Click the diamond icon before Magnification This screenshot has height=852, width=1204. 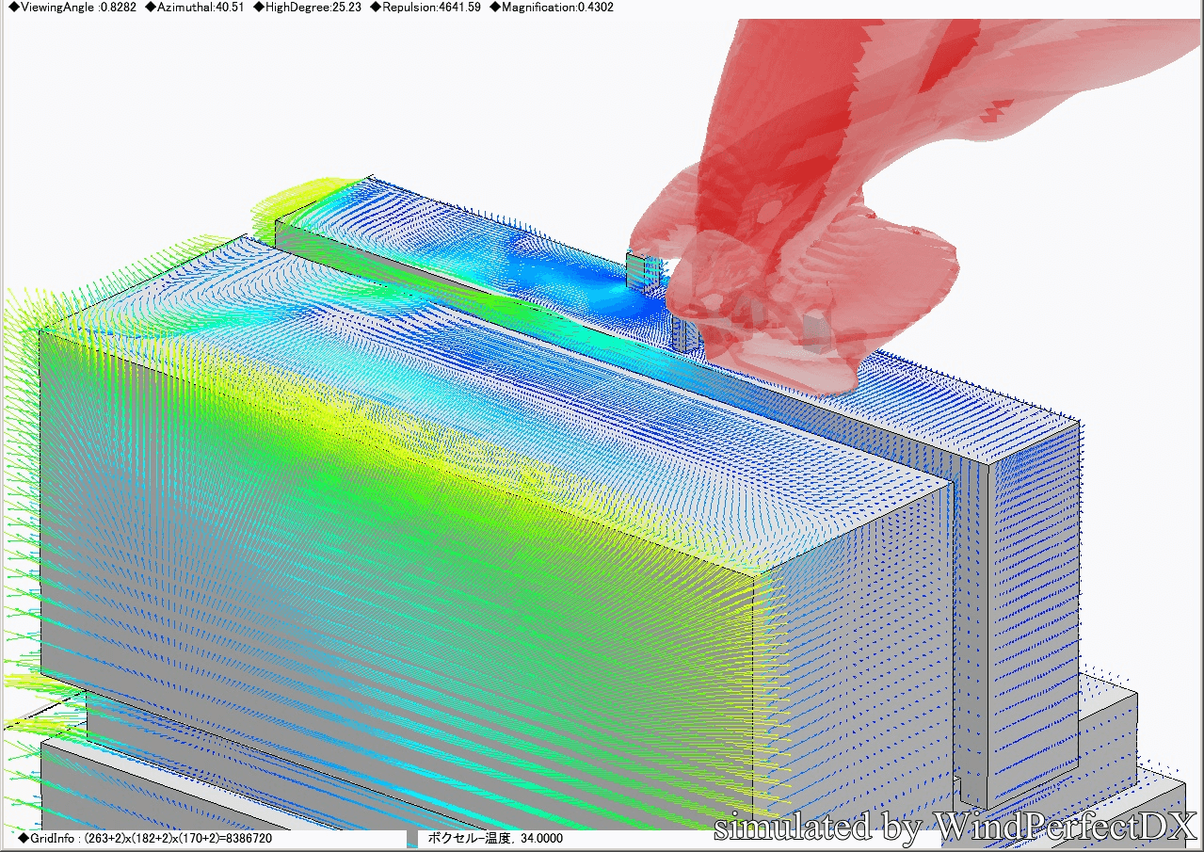click(495, 8)
